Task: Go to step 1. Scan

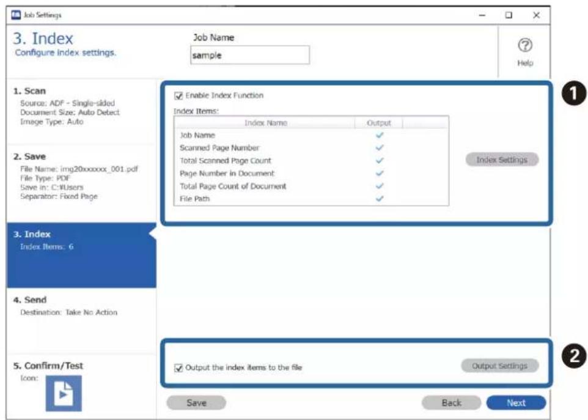Action: coord(81,111)
